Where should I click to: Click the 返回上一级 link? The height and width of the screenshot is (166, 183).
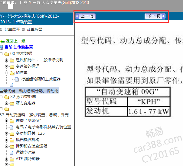tap(15, 41)
